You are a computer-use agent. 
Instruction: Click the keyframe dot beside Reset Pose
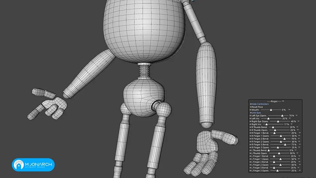(250, 107)
